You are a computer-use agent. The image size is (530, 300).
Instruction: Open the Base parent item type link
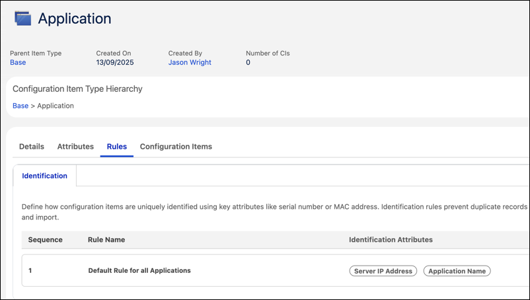click(x=18, y=63)
